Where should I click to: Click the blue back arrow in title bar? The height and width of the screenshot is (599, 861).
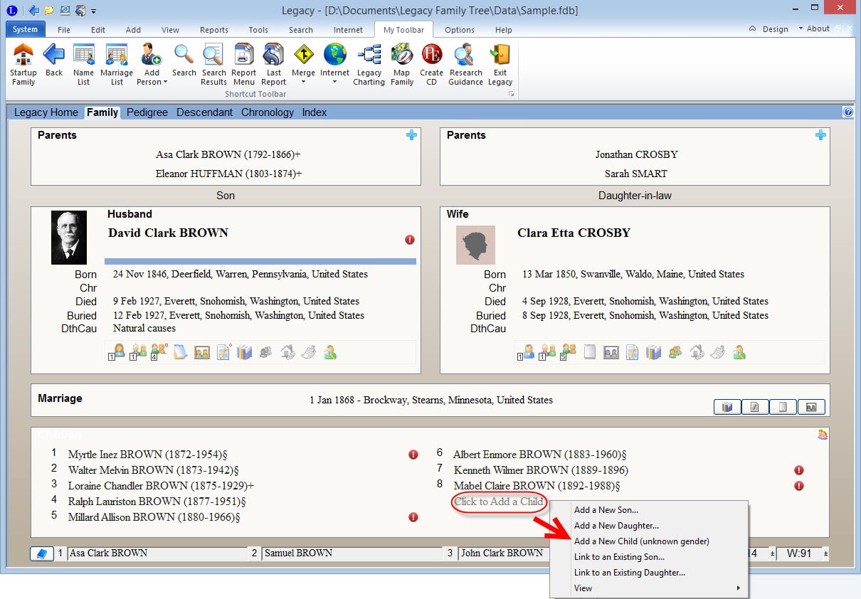point(34,10)
